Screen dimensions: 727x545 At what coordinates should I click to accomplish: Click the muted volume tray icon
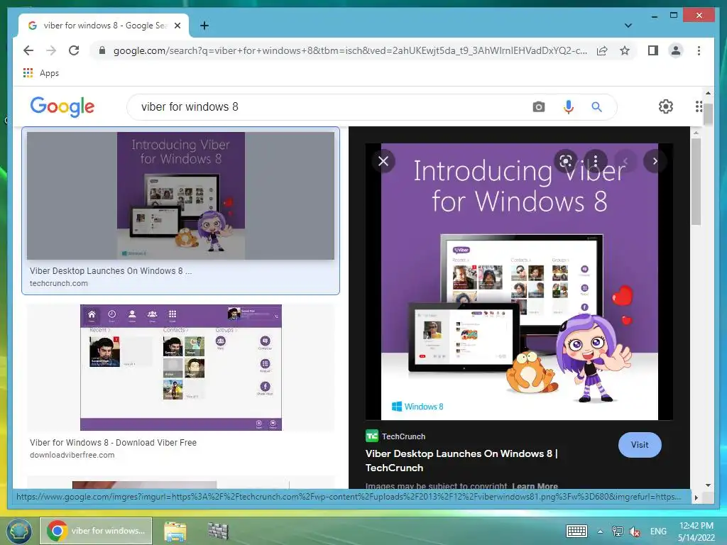click(x=635, y=532)
